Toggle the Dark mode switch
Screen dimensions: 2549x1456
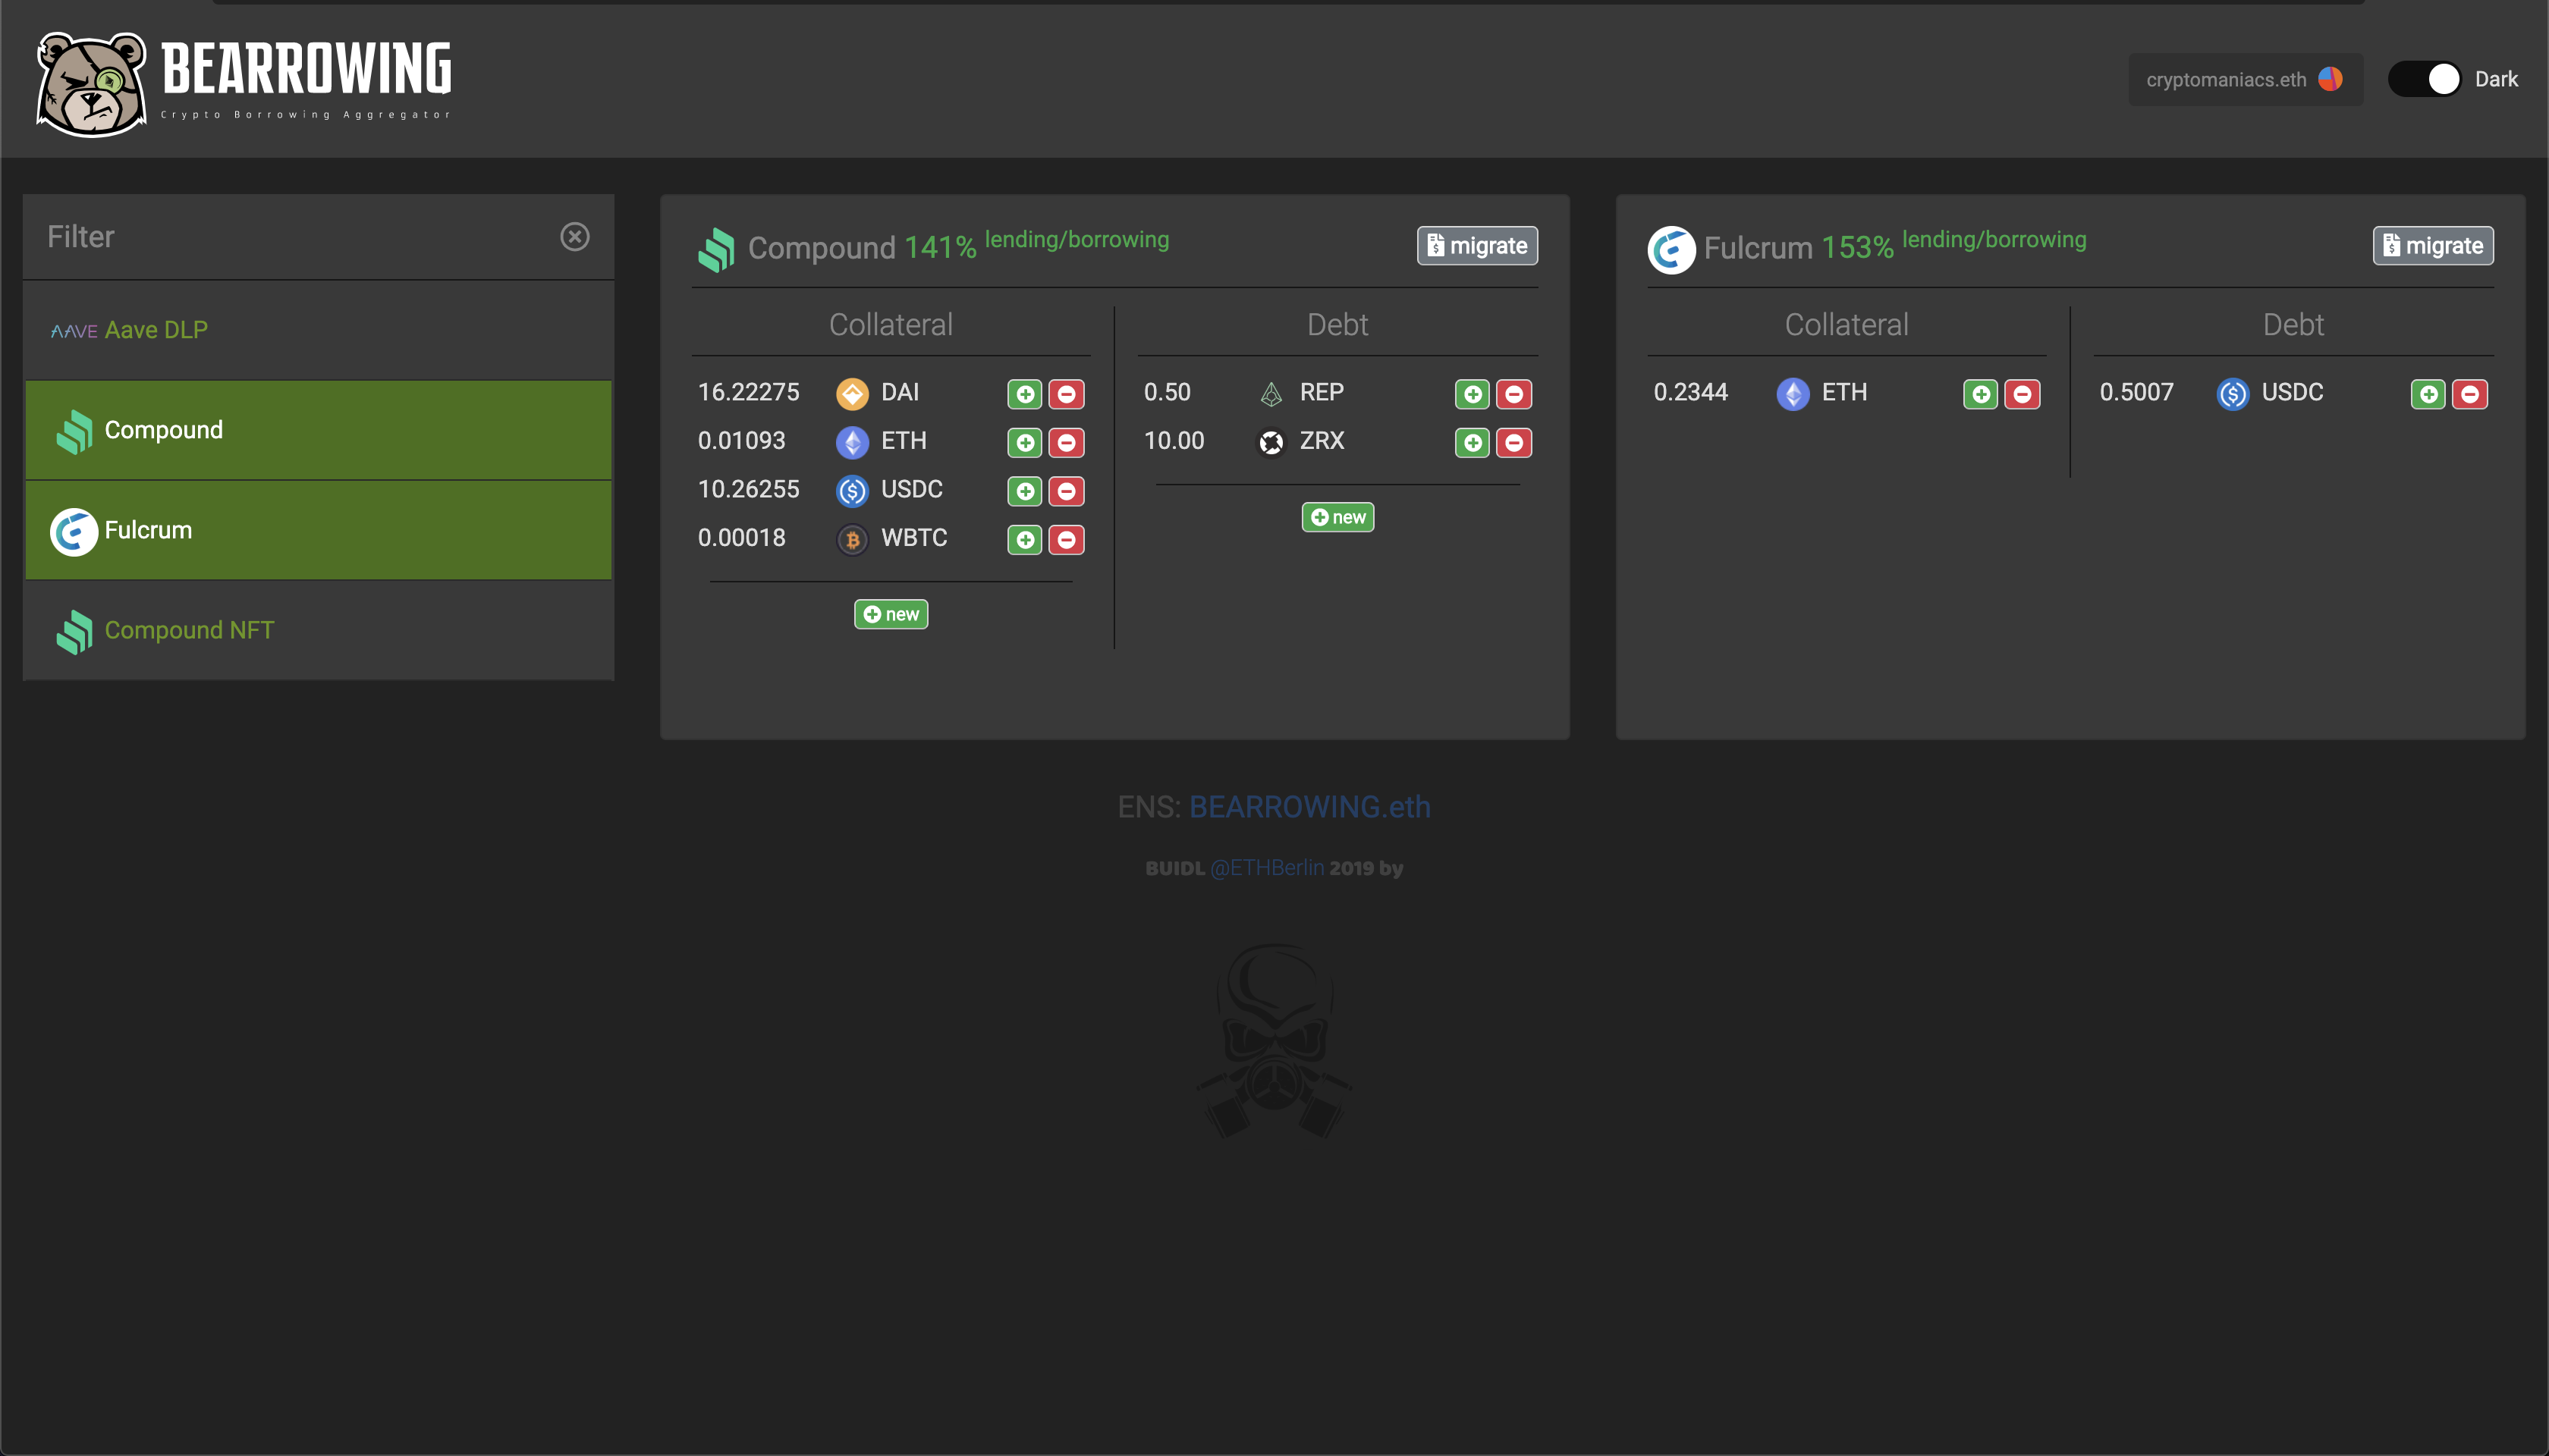coord(2424,79)
